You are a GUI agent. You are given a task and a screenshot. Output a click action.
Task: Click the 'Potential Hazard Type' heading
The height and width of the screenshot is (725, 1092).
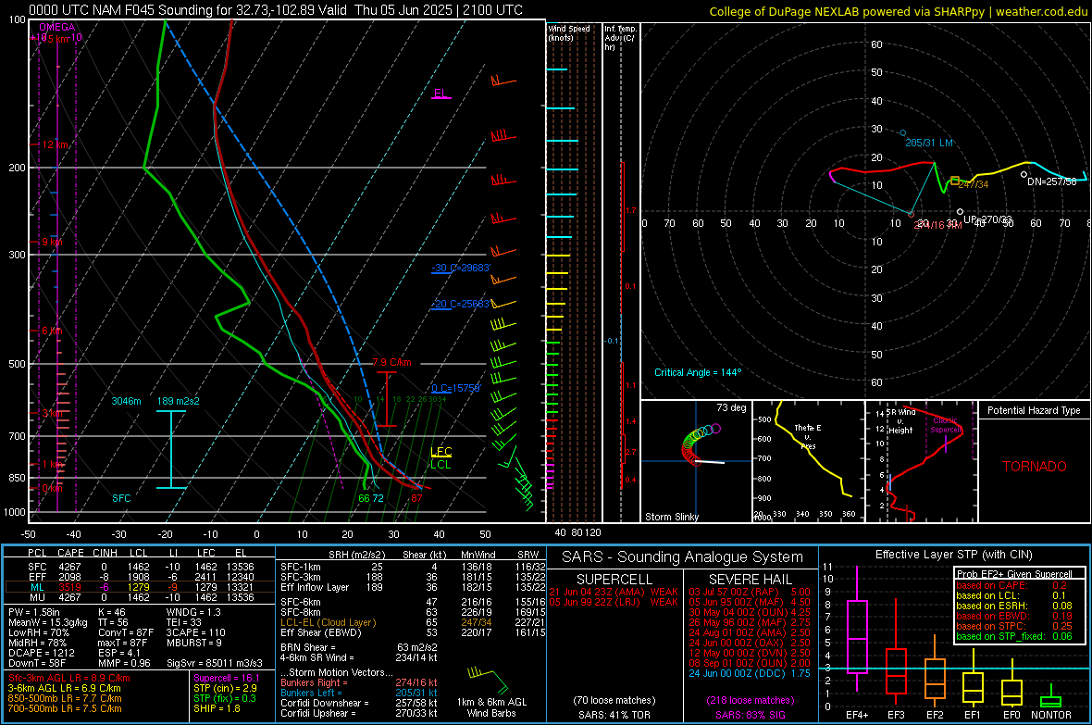tap(1034, 410)
